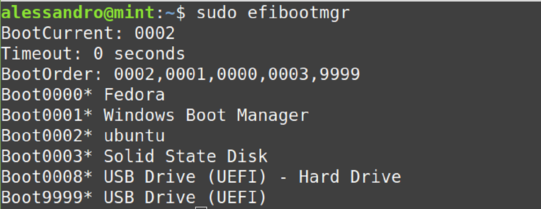This screenshot has width=541, height=209.
Task: Click the BootCurrent value 0002
Action: click(x=155, y=33)
